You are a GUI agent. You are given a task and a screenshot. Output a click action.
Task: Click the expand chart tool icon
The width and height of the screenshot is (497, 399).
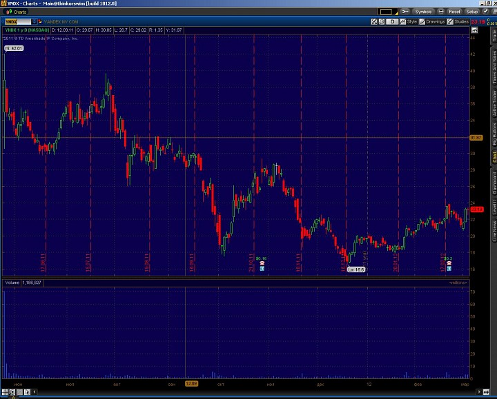pyautogui.click(x=374, y=21)
